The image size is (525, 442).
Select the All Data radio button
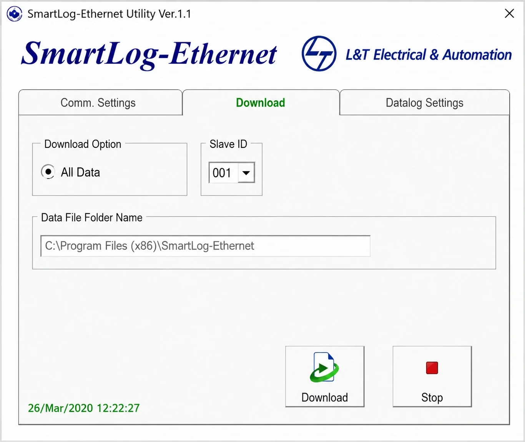click(x=48, y=172)
